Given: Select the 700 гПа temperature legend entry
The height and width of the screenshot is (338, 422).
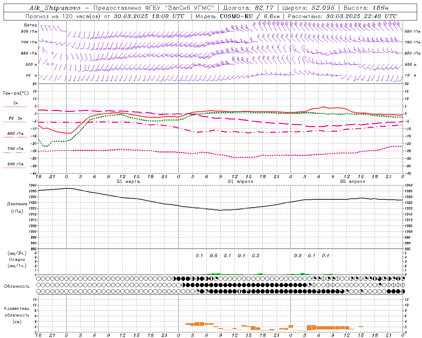Looking at the screenshot, I should click(15, 149).
